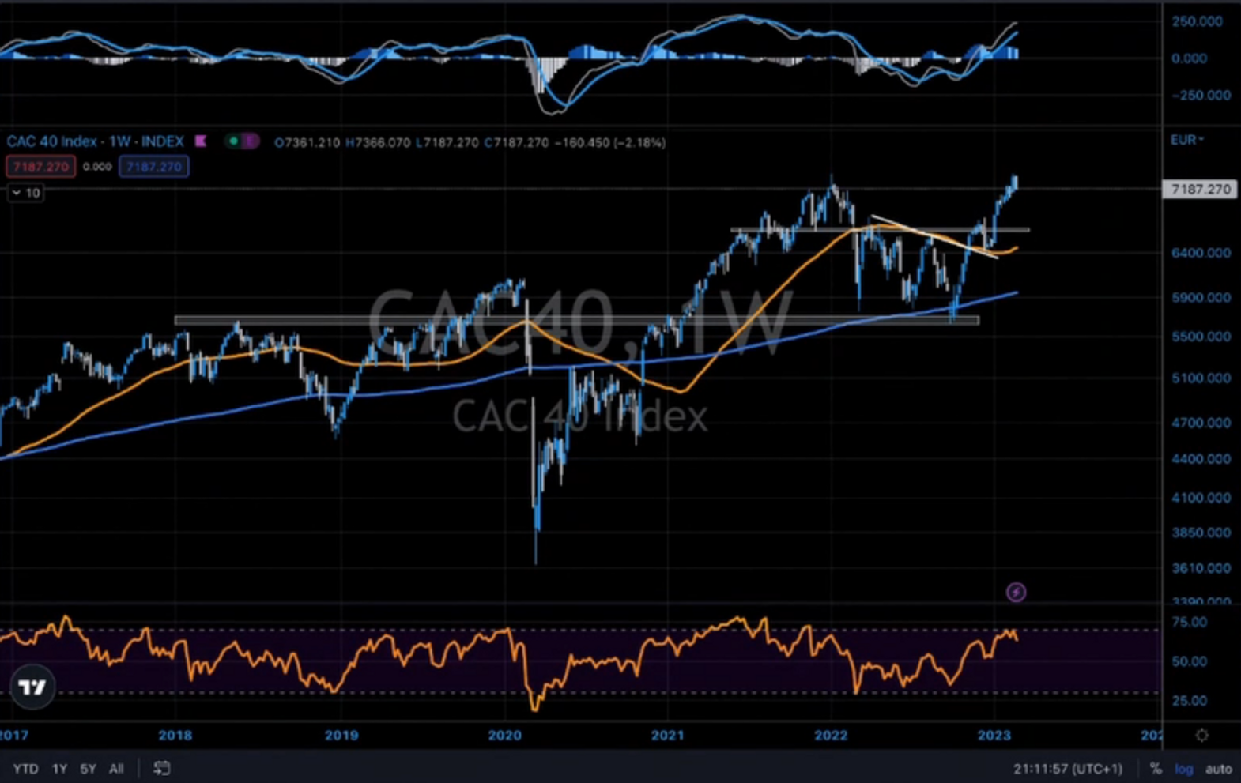Toggle the log scale
The width and height of the screenshot is (1241, 783).
pos(1183,769)
